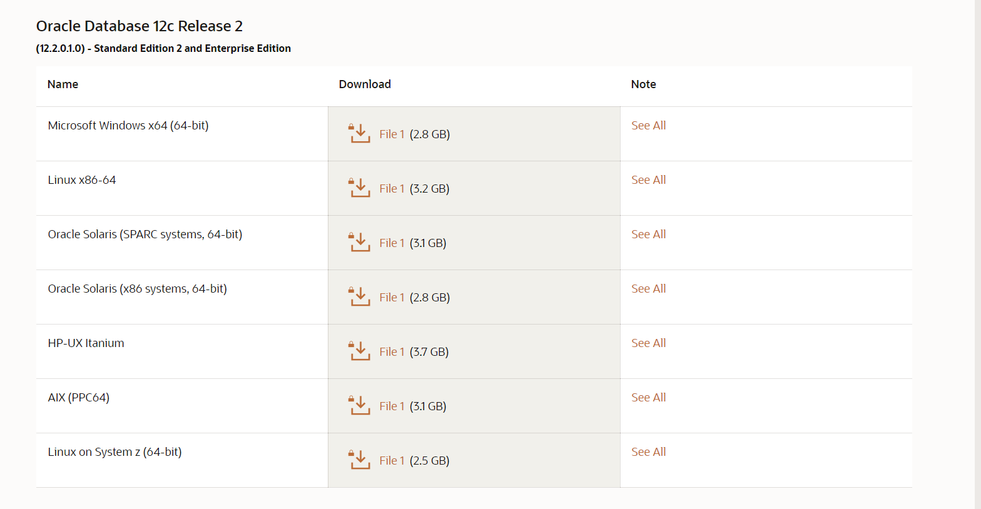Select the Linux x86-64 name text
981x509 pixels.
pyautogui.click(x=82, y=180)
